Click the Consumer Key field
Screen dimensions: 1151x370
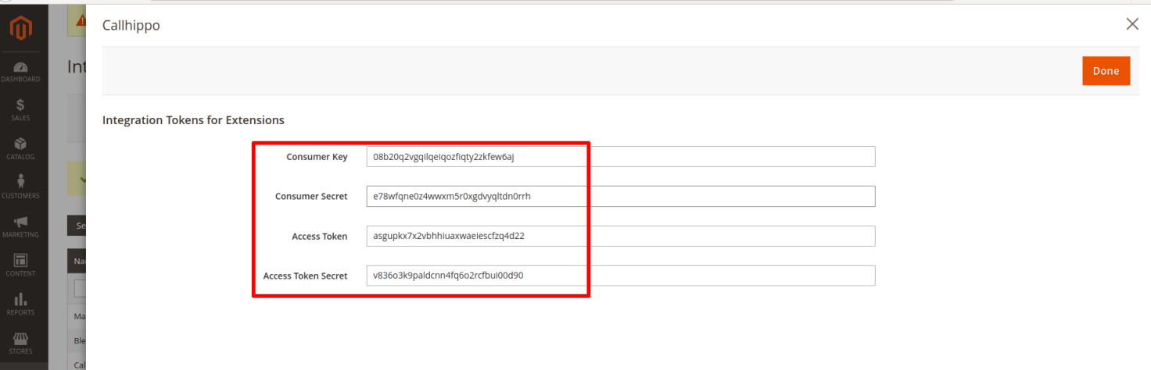point(621,156)
